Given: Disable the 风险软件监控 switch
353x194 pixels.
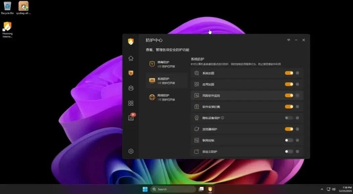Looking at the screenshot, I should 289,96.
